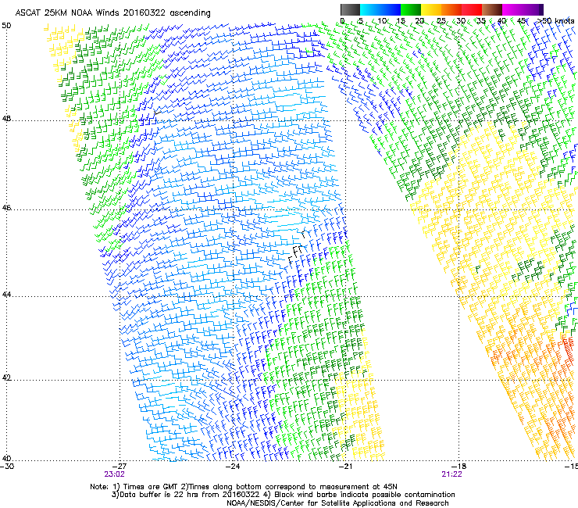Click the latitude label 40
Image resolution: width=578 pixels, height=508 pixels.
click(6, 458)
